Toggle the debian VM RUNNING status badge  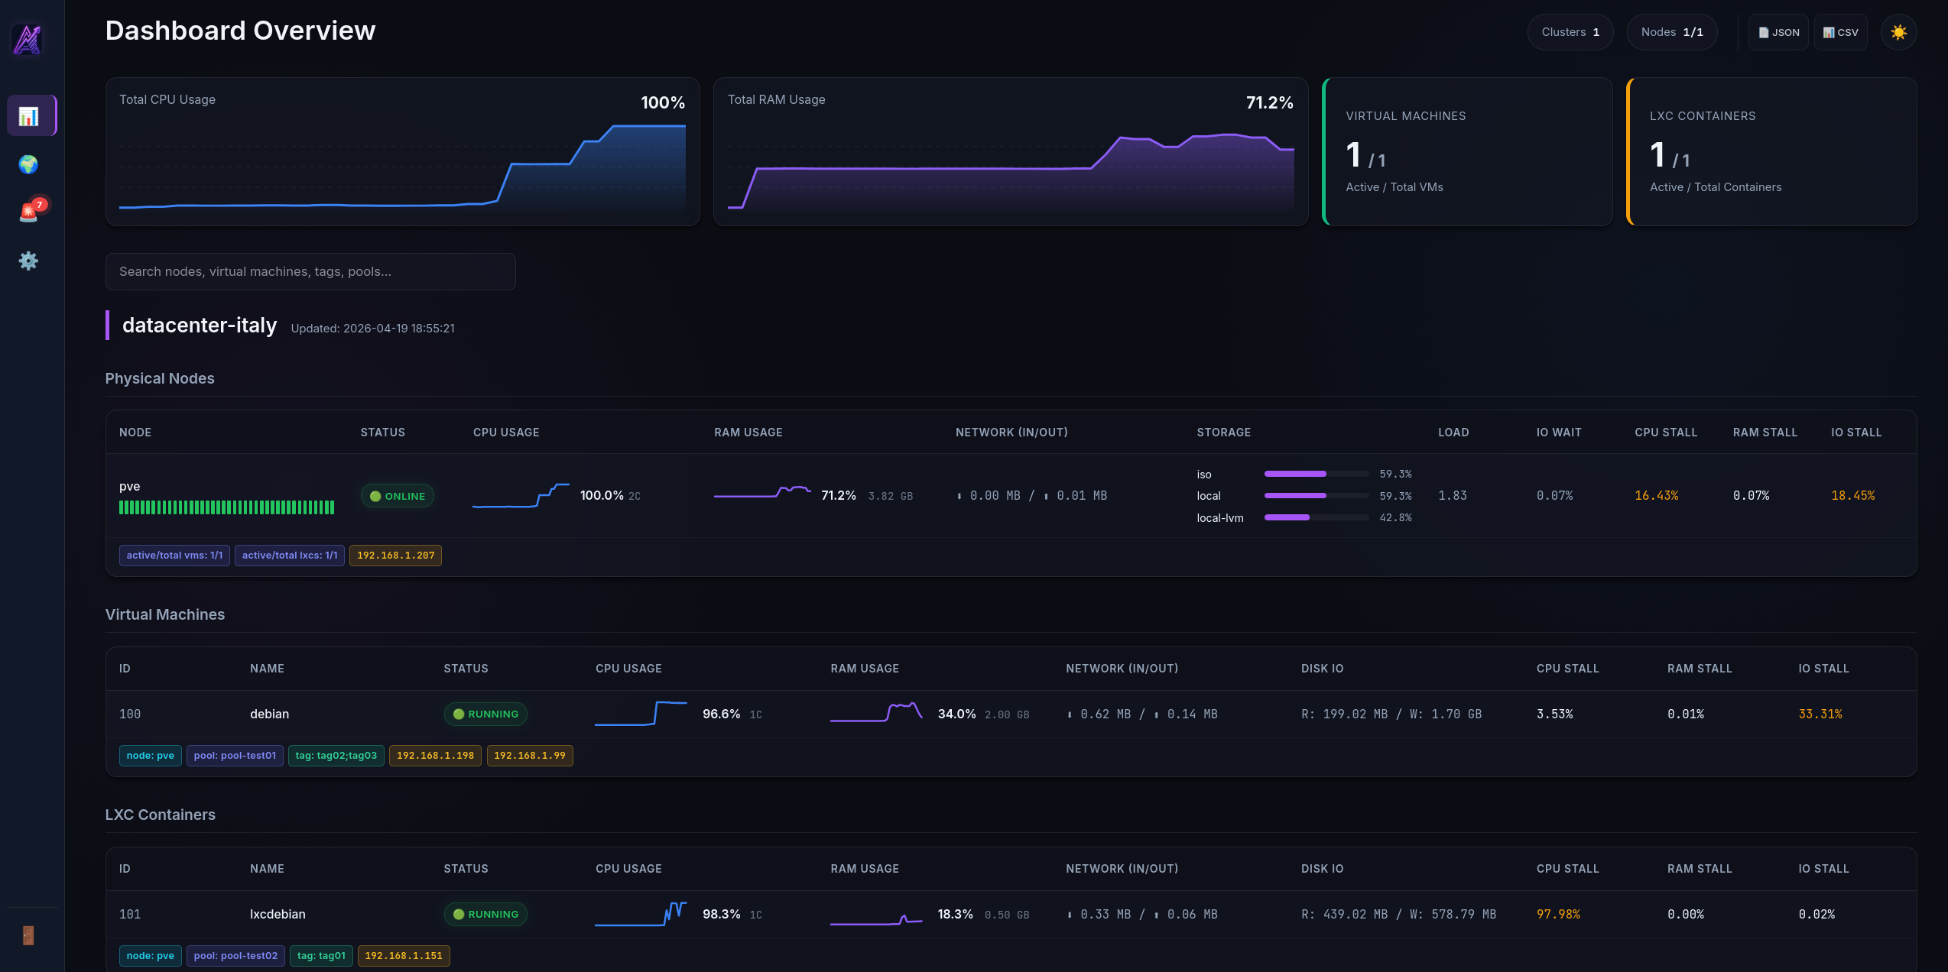tap(485, 714)
